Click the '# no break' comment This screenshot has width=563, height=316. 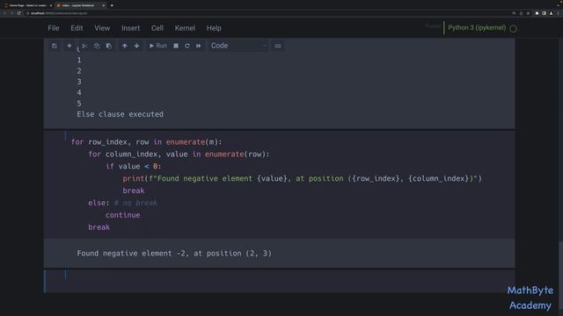[x=135, y=203]
